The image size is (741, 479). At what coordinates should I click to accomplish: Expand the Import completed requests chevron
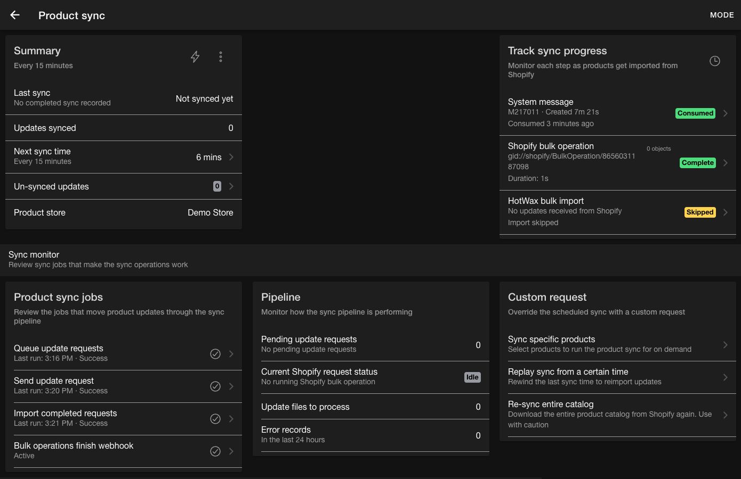[x=231, y=419]
